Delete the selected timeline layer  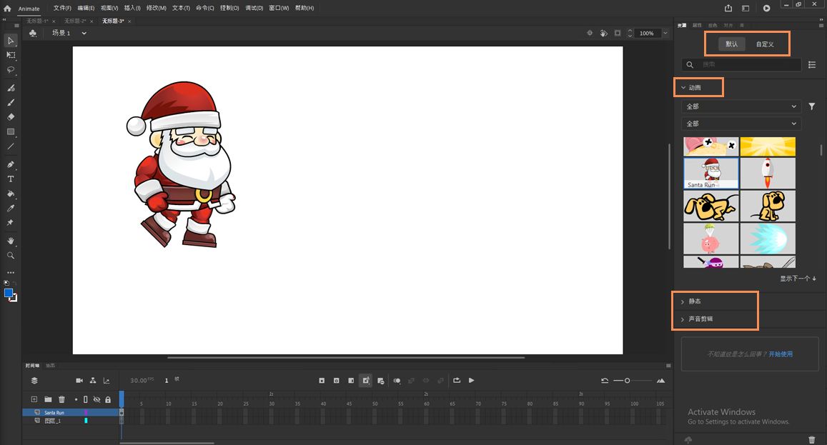click(61, 400)
